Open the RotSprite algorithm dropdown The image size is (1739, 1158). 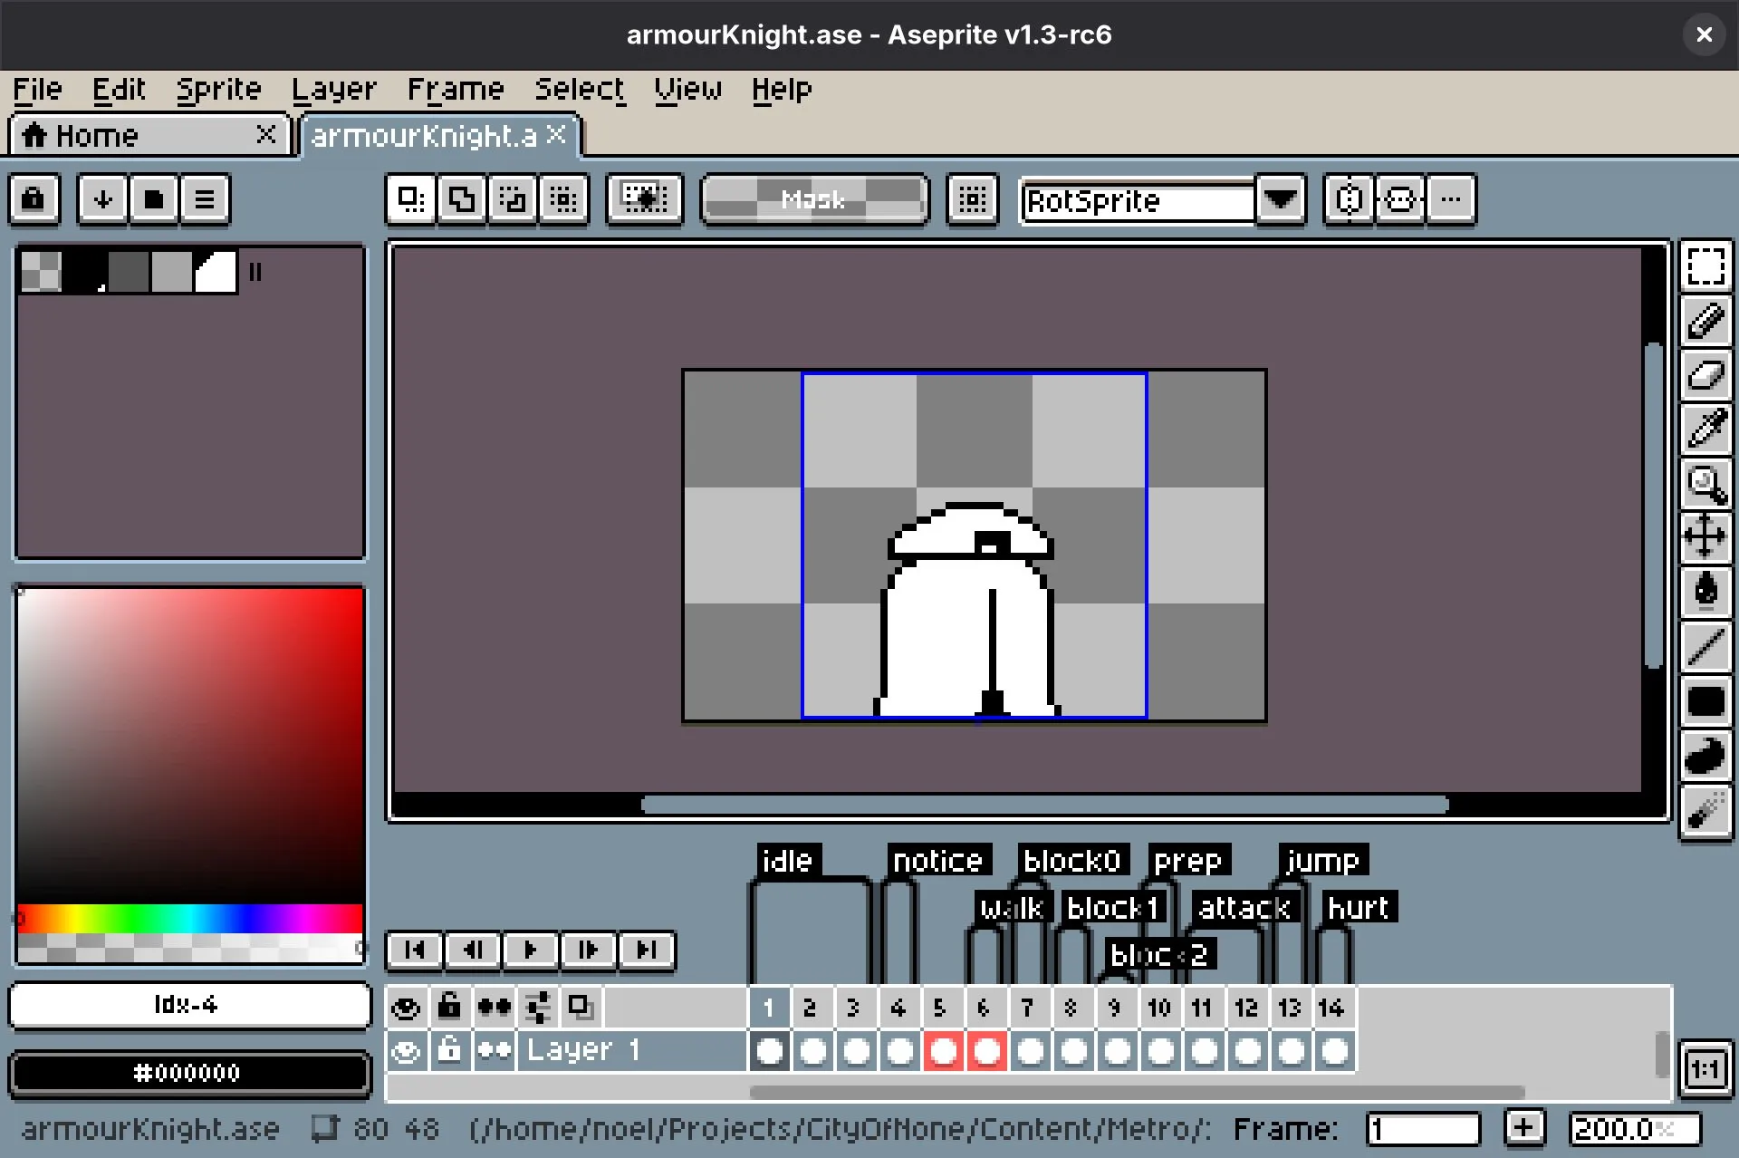tap(1280, 200)
